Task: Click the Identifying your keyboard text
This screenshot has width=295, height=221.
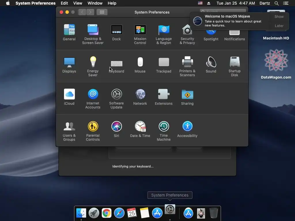Action: [133, 166]
